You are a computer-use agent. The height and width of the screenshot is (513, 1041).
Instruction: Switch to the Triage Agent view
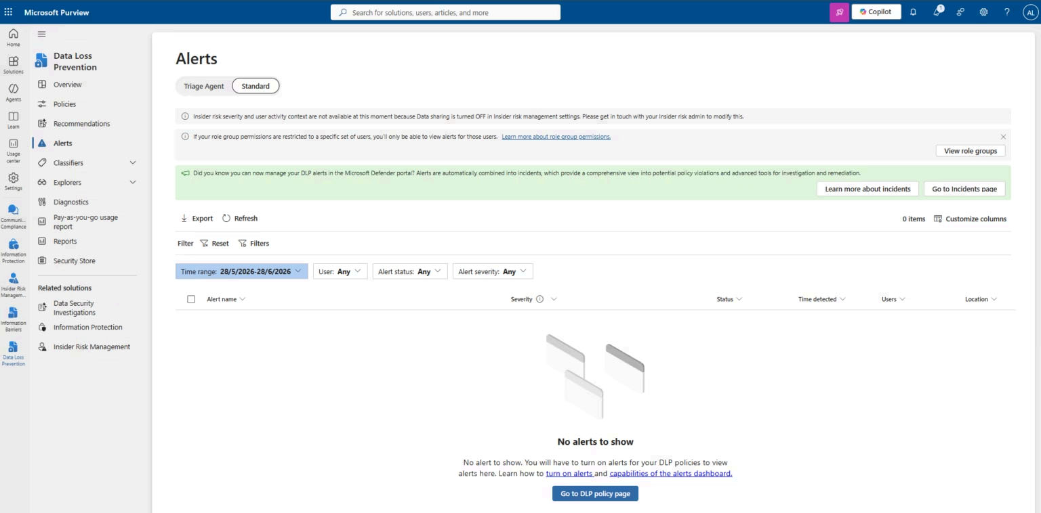pyautogui.click(x=204, y=86)
